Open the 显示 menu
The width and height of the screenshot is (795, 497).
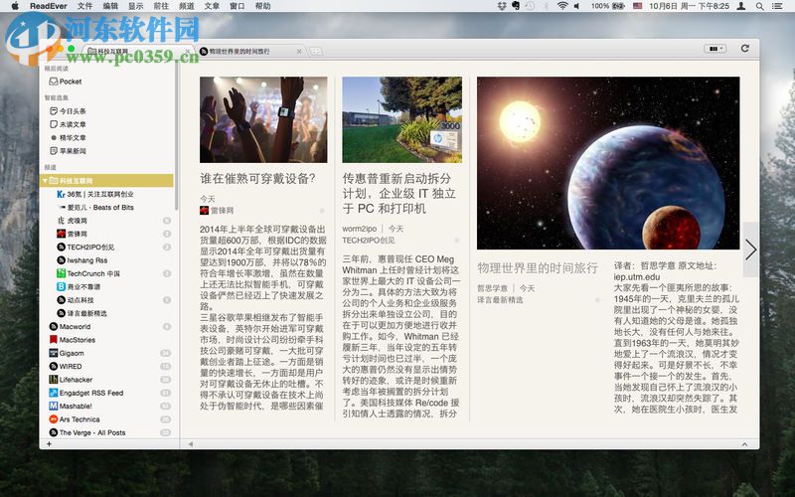click(135, 6)
